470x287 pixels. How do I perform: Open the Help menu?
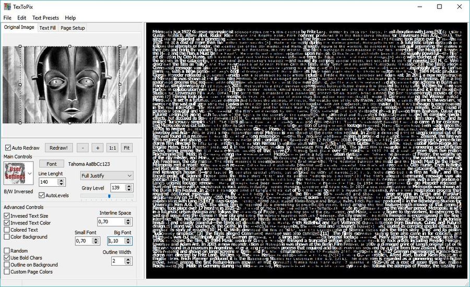[70, 18]
